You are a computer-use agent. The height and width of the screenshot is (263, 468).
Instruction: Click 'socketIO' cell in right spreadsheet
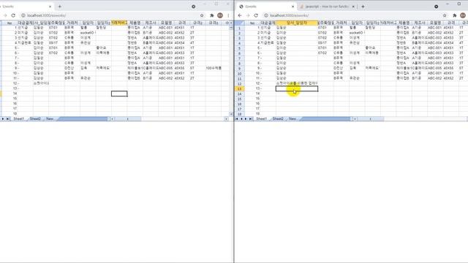[357, 33]
